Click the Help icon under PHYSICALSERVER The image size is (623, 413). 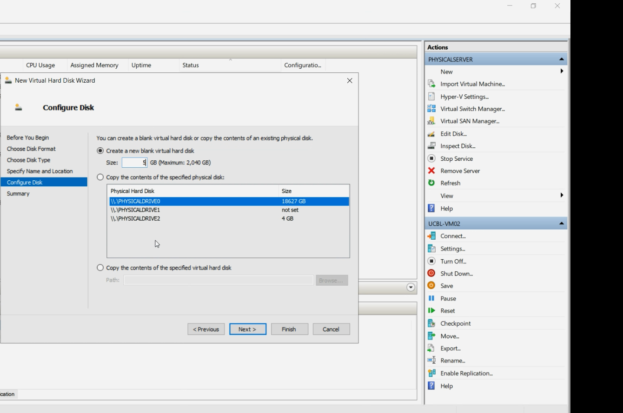coord(431,208)
